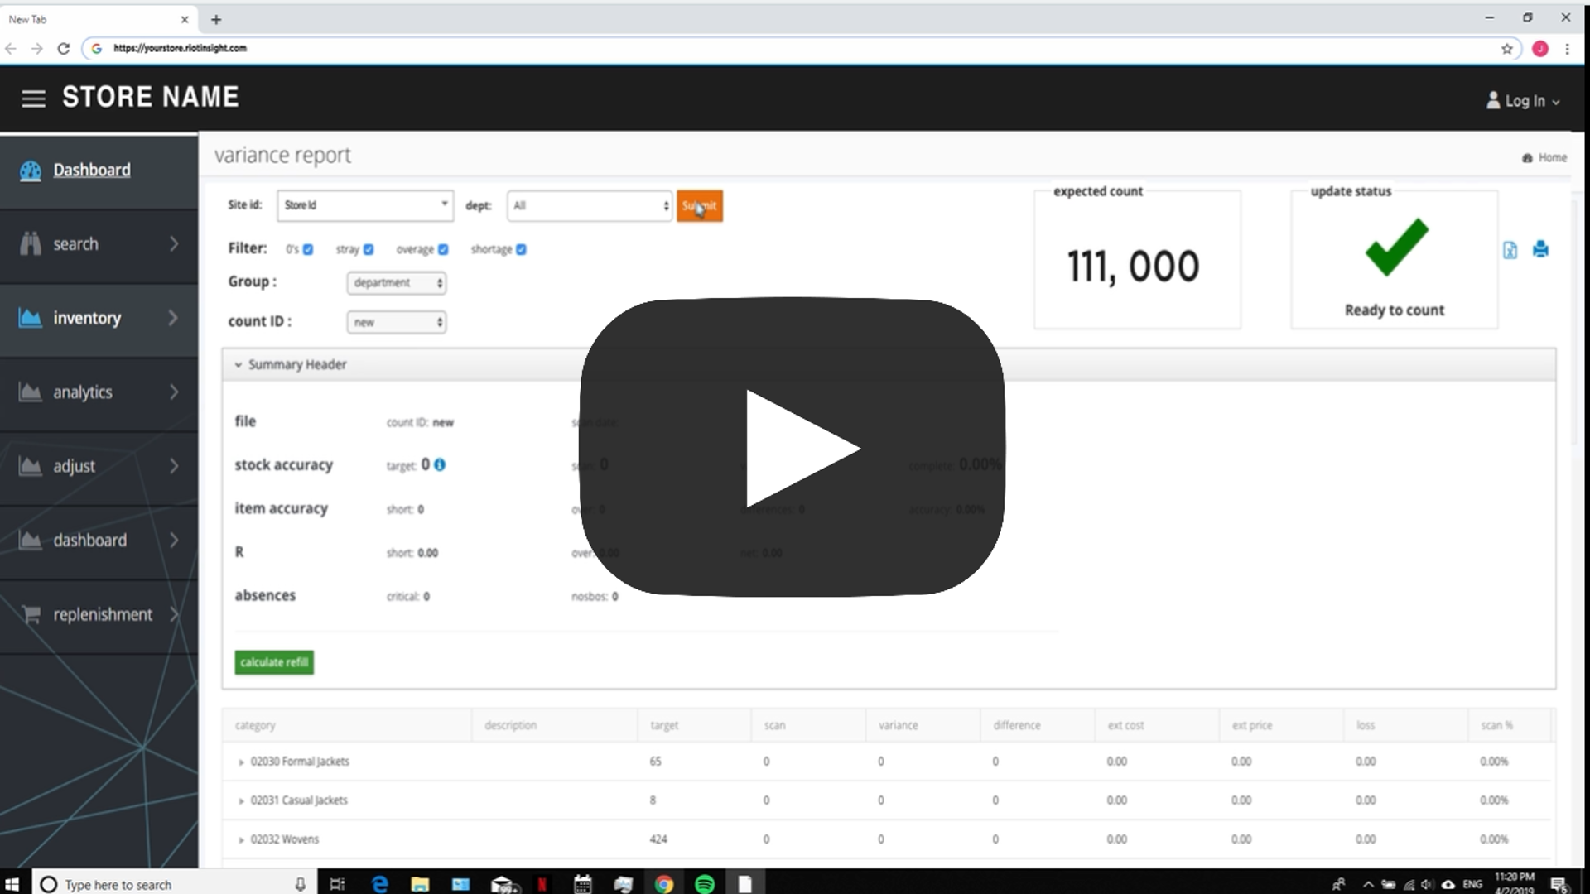
Task: Expand the 02030 Formal Jackets row
Action: (241, 762)
